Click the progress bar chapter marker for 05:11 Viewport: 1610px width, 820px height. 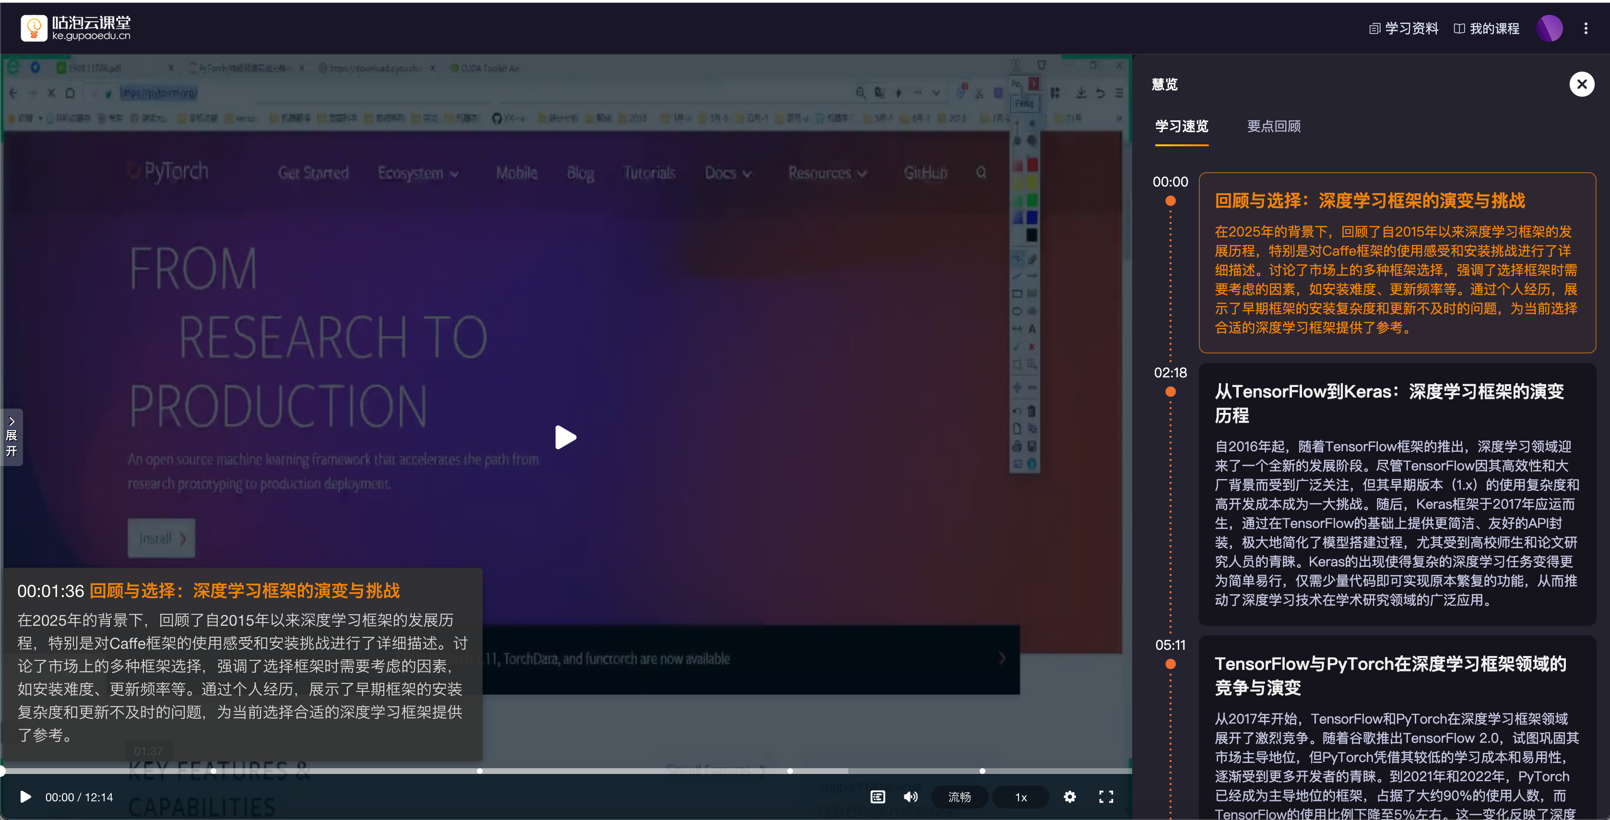(x=479, y=771)
